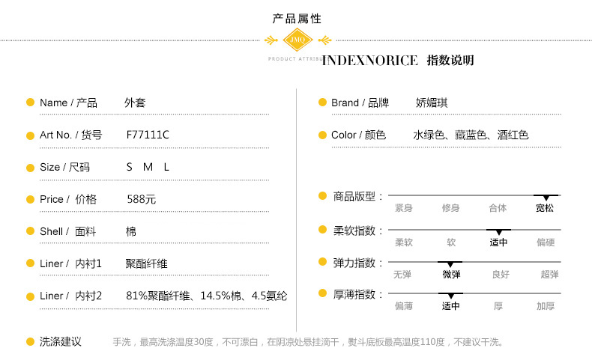
Task: Click the yellow bullet beside 洗涤建议
Action: [30, 341]
